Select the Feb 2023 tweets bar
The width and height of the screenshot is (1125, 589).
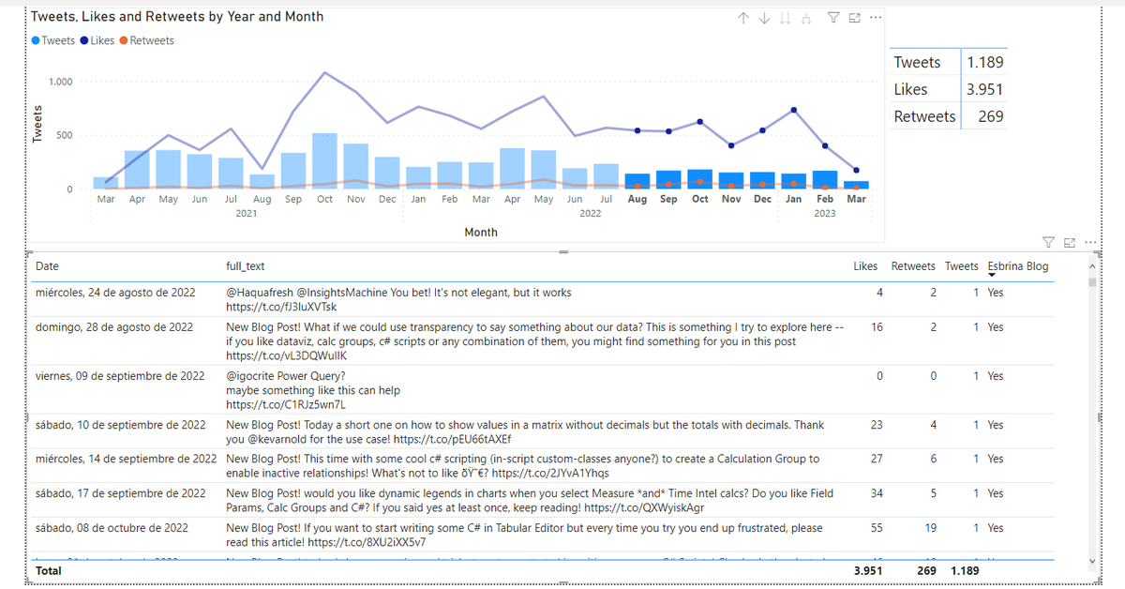825,180
